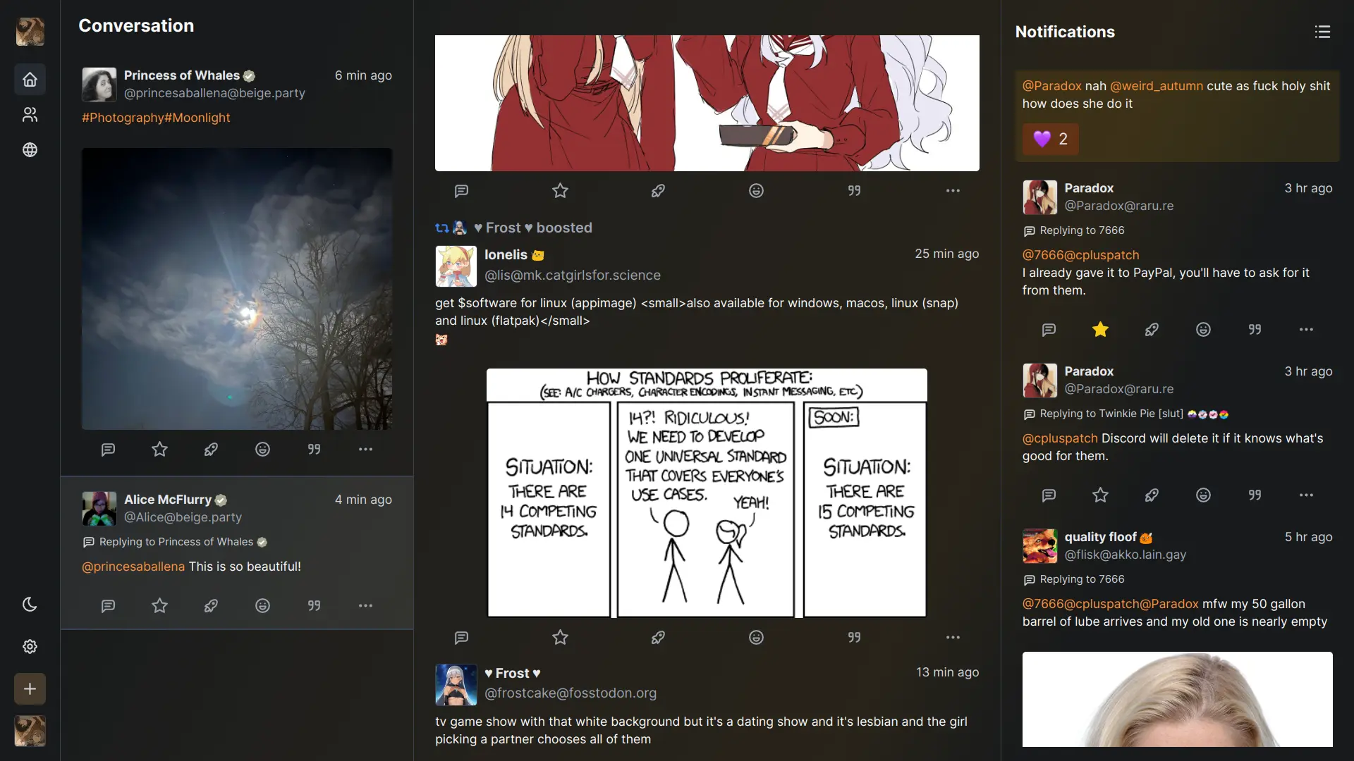Viewport: 1354px width, 761px height.
Task: Click the moonlight photo thumbnail to expand it
Action: tap(237, 289)
